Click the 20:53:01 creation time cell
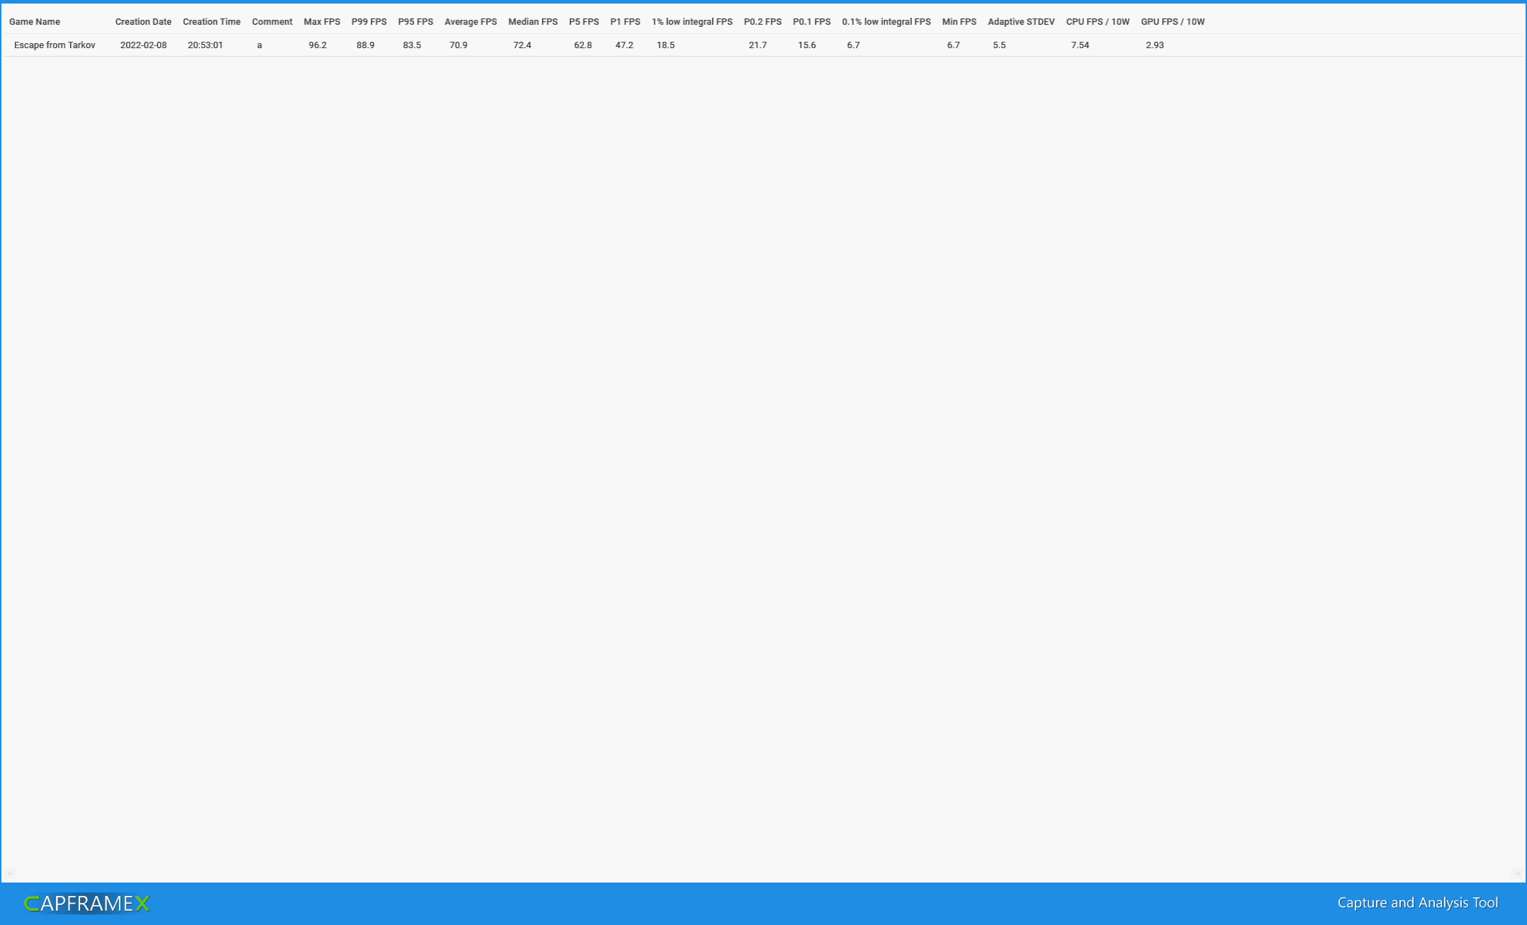 pos(205,45)
